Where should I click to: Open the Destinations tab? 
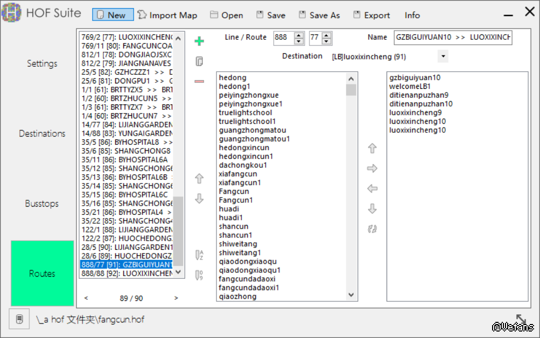click(42, 133)
